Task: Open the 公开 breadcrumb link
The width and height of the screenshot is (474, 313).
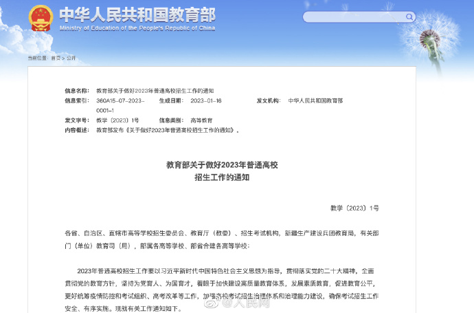Action: tap(71, 58)
